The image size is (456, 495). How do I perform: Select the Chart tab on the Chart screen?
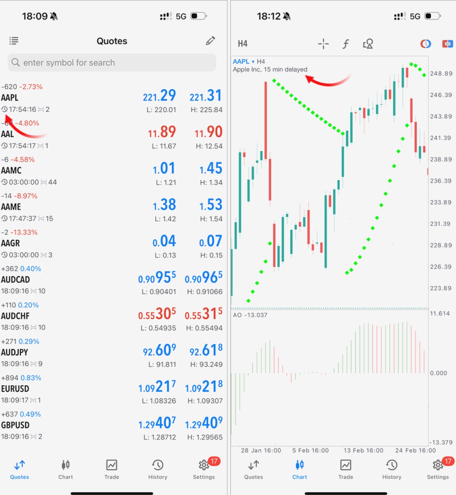[299, 469]
